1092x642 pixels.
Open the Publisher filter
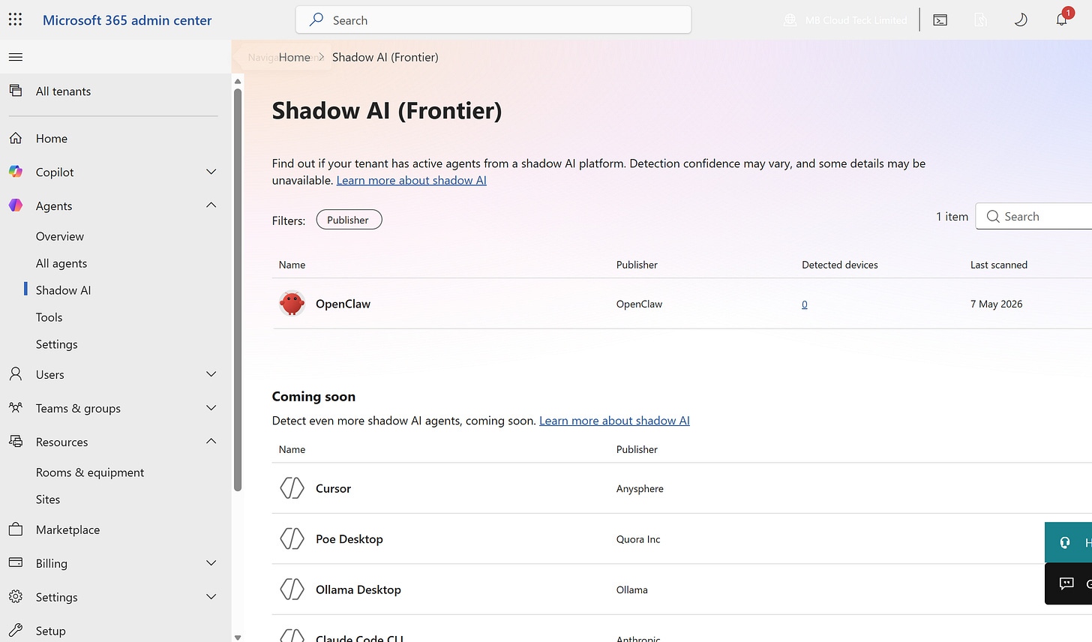pos(349,220)
